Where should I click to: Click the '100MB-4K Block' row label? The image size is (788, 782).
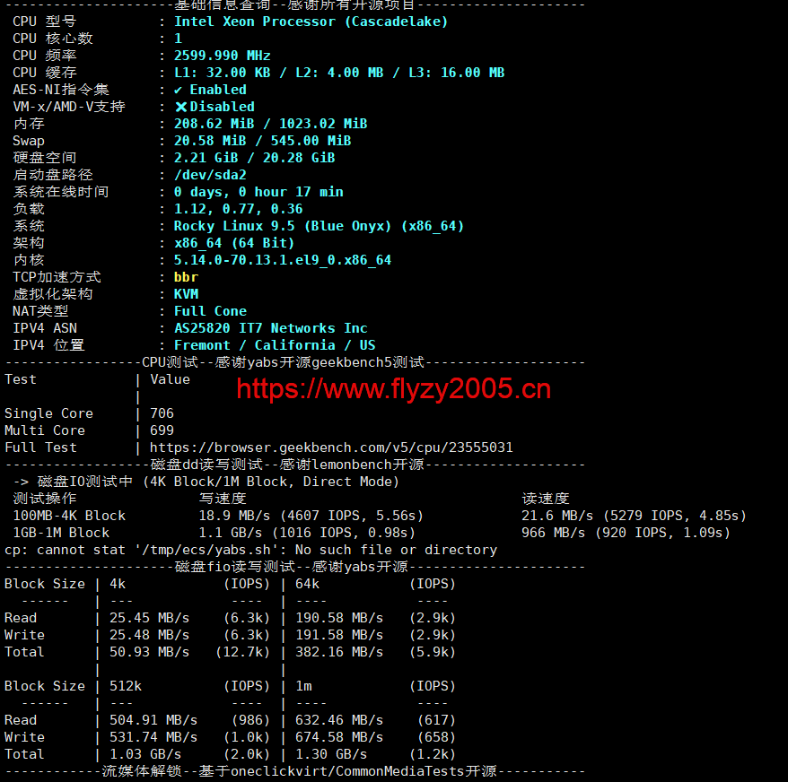click(69, 516)
